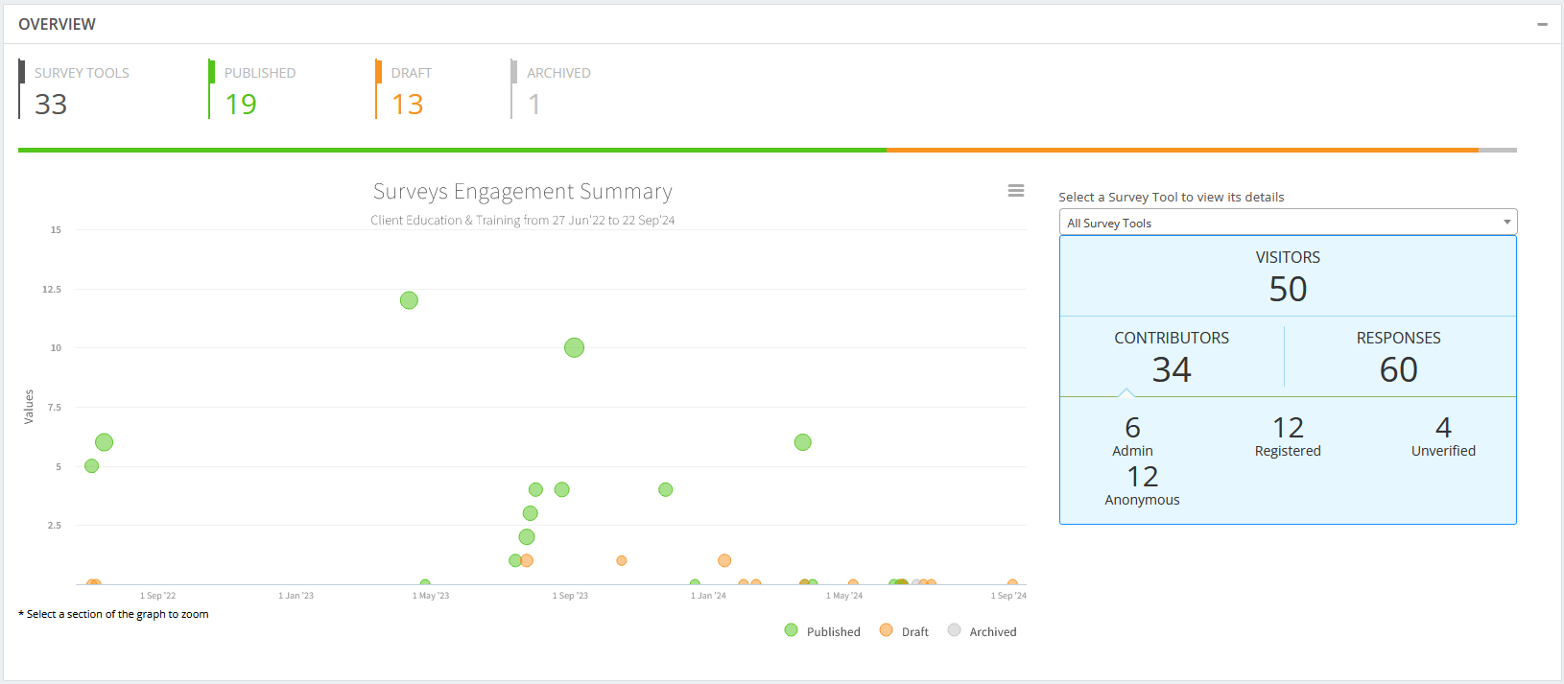Click the Values y-axis title
Image resolution: width=1564 pixels, height=684 pixels.
tap(29, 407)
